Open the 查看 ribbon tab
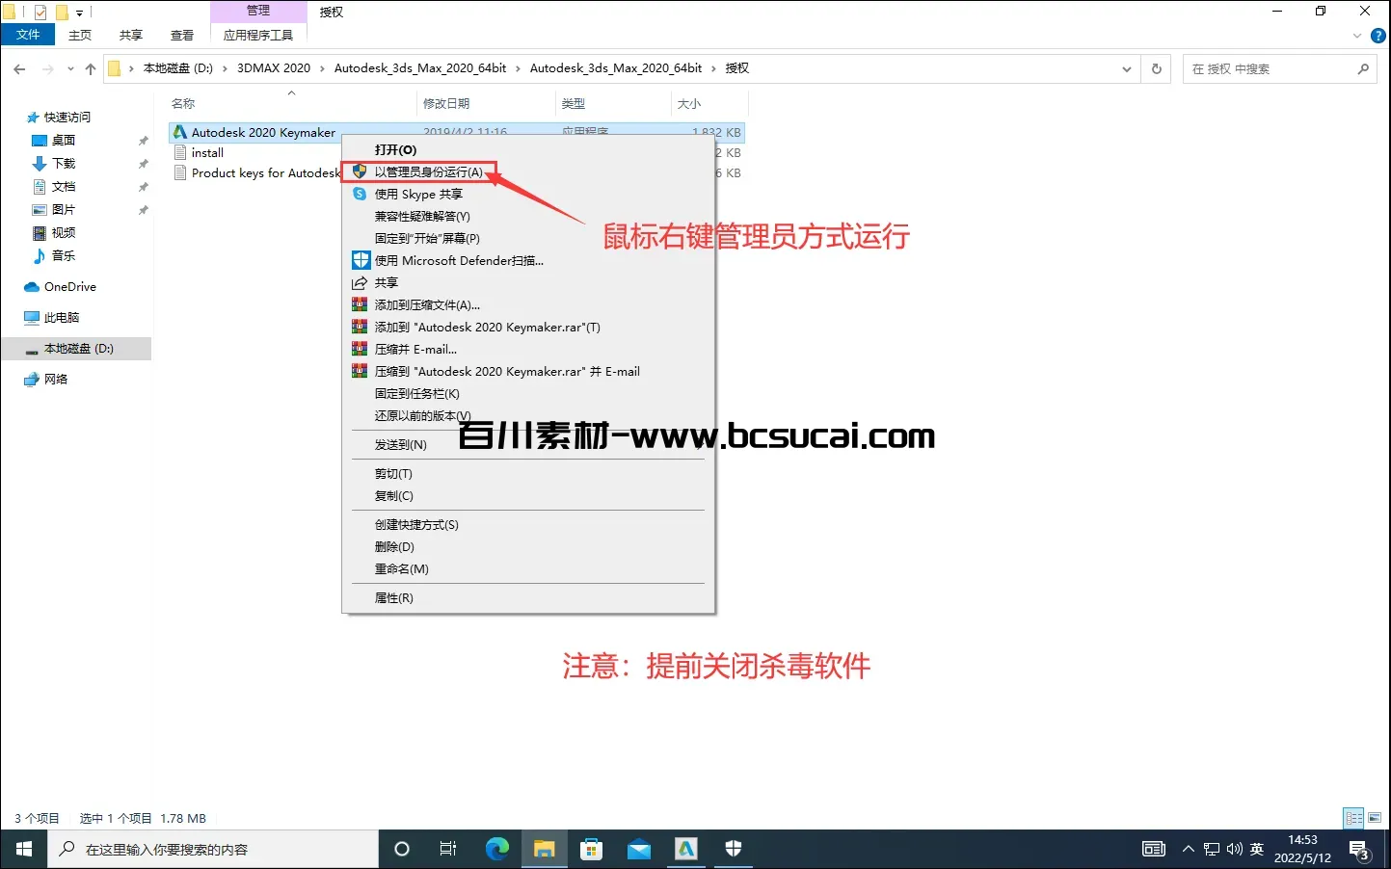This screenshot has height=869, width=1391. (182, 36)
